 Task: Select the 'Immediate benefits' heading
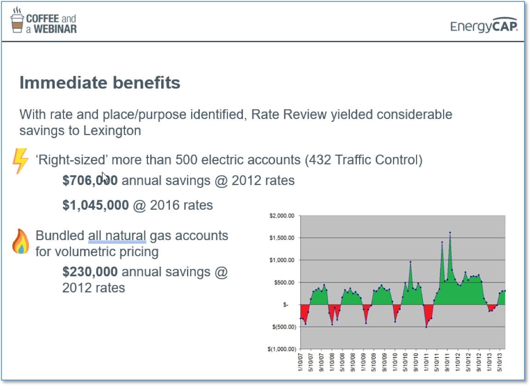pos(100,83)
